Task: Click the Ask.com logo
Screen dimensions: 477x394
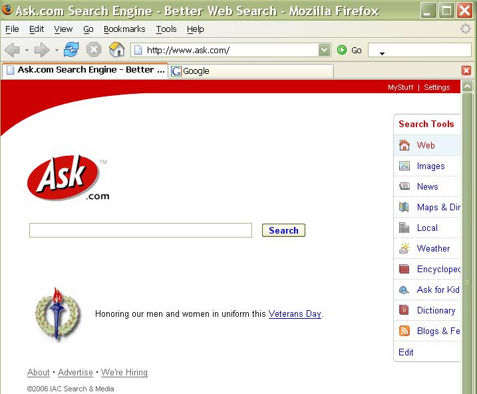Action: click(68, 178)
